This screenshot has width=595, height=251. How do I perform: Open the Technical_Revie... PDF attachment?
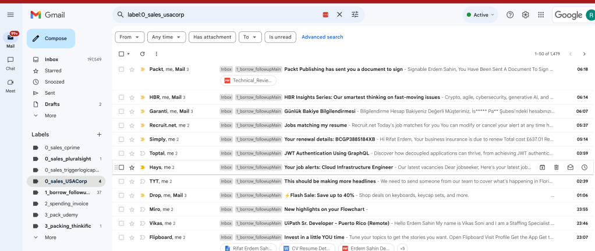[248, 81]
